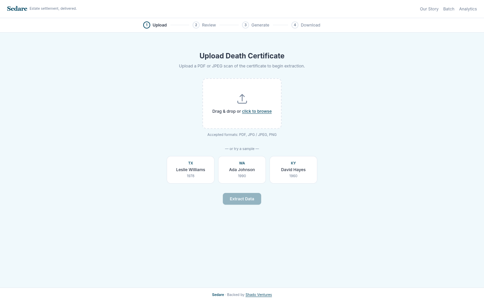Go to Batch in navigation
The height and width of the screenshot is (302, 484).
[448, 9]
